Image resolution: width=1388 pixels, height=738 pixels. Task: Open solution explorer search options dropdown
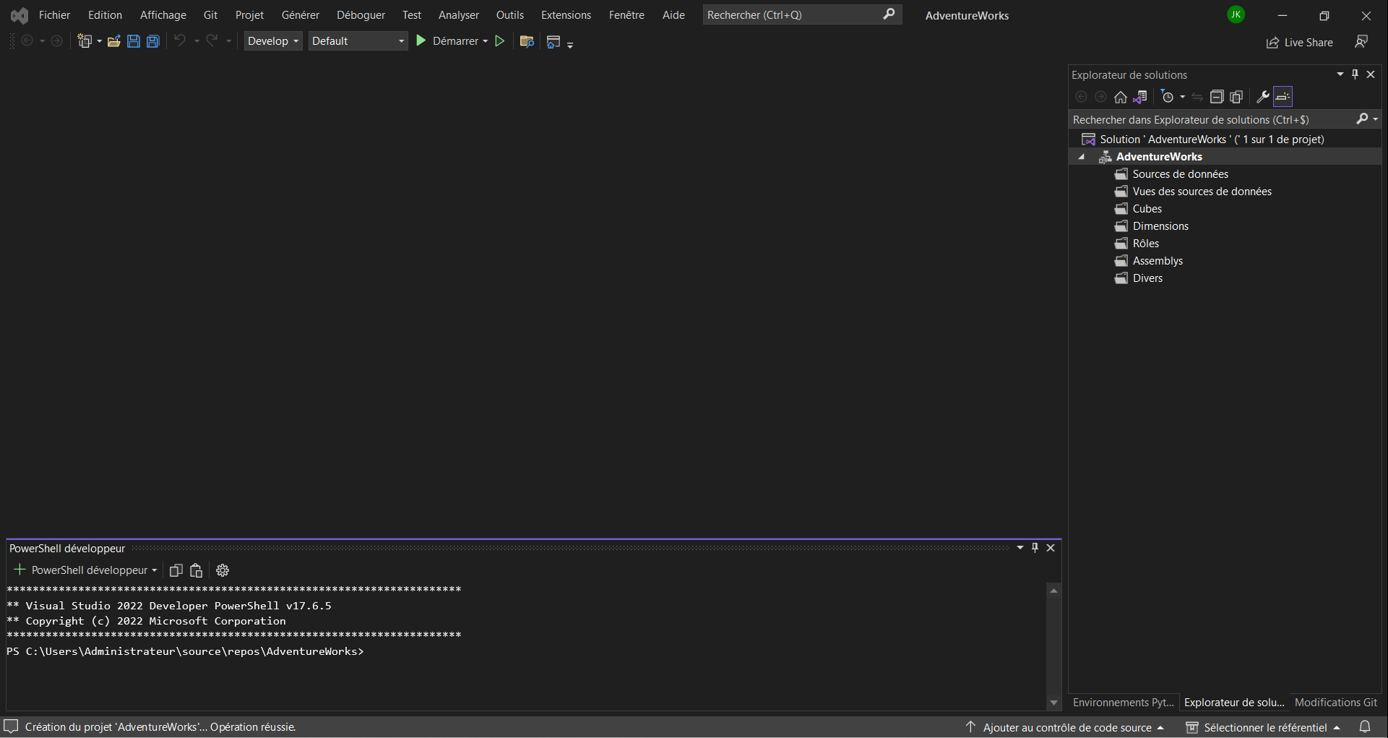[1375, 119]
